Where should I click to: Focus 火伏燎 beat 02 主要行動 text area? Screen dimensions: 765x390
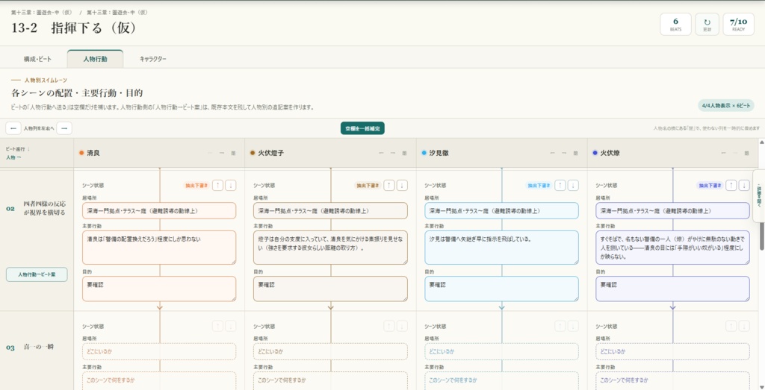pos(673,248)
